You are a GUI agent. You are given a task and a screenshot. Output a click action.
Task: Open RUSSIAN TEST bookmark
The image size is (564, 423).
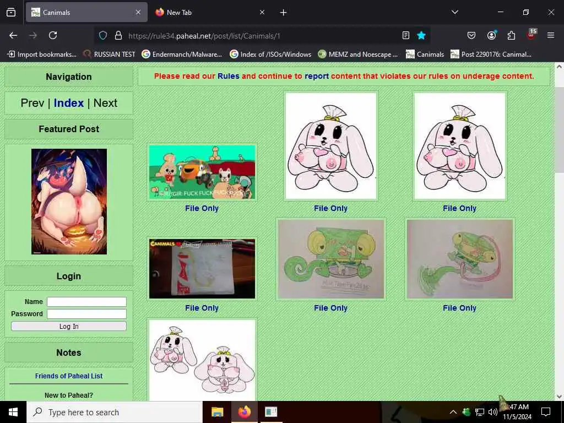click(x=109, y=55)
